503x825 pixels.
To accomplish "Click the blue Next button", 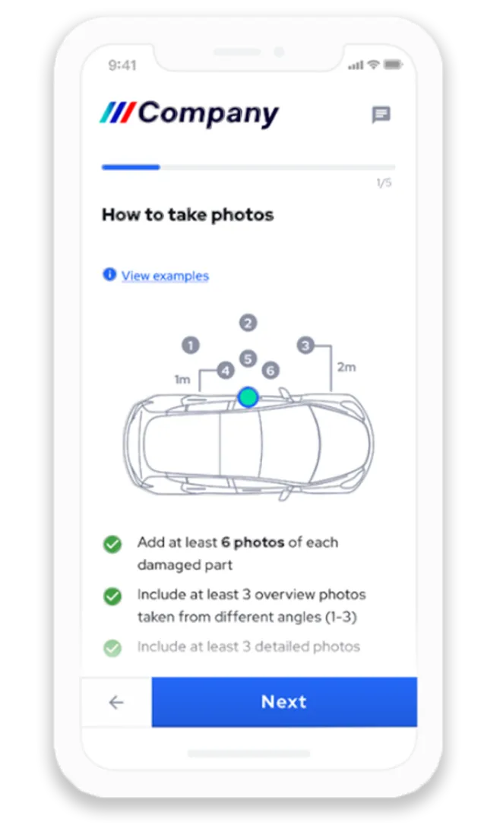I will coord(284,702).
